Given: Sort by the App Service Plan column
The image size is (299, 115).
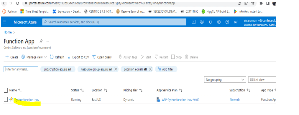Looking at the screenshot, I should [x=170, y=90].
